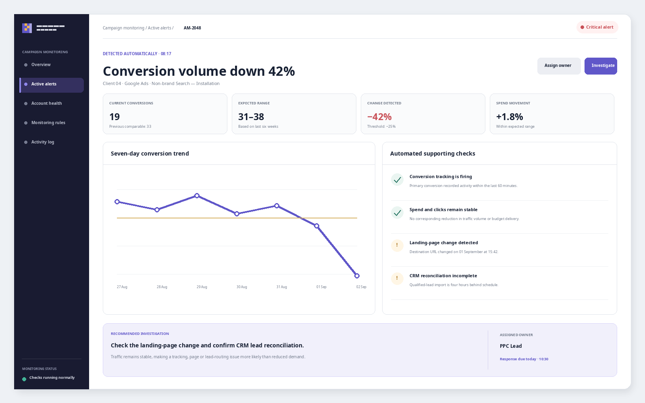
Task: Start investigation with Investigate button
Action: coord(601,66)
